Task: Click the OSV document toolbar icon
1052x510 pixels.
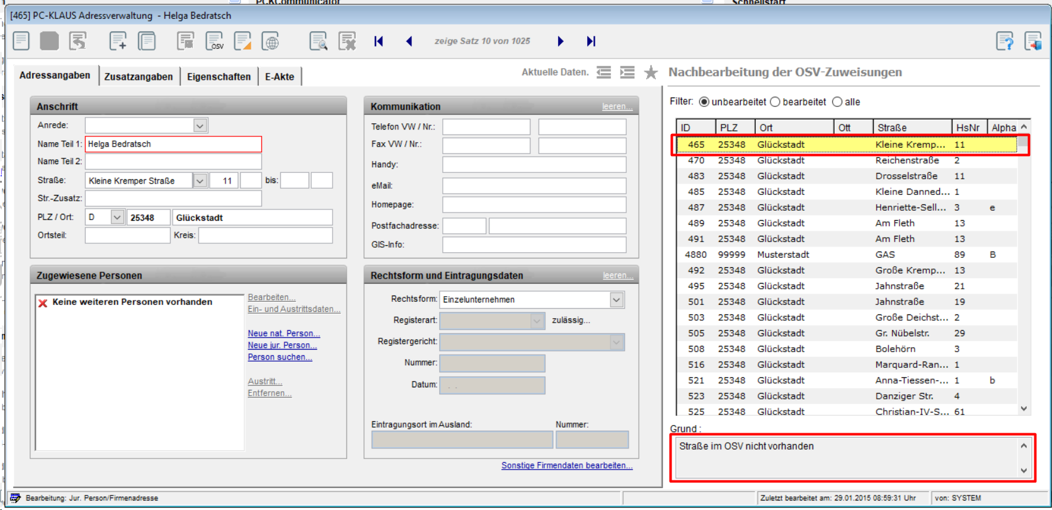Action: pos(214,42)
